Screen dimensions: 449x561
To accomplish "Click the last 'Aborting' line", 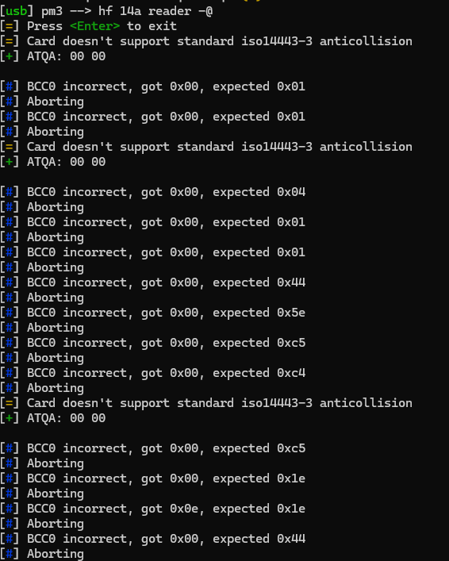I will 42,554.
